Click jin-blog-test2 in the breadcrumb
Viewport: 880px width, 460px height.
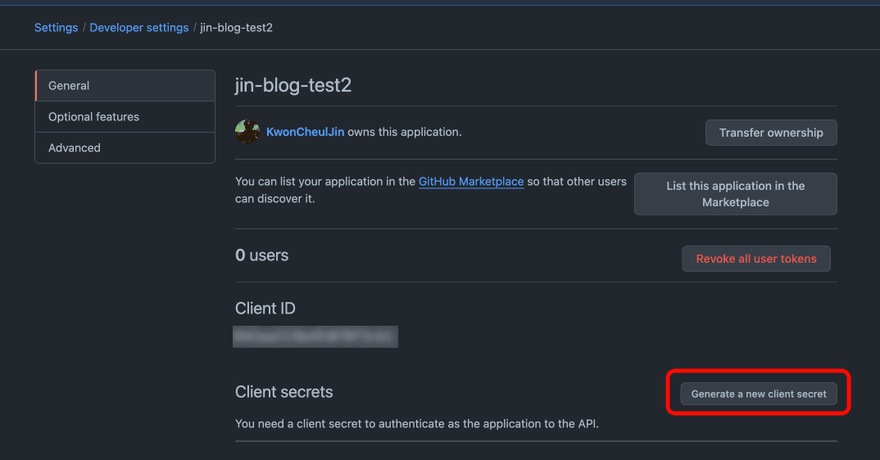coord(236,28)
